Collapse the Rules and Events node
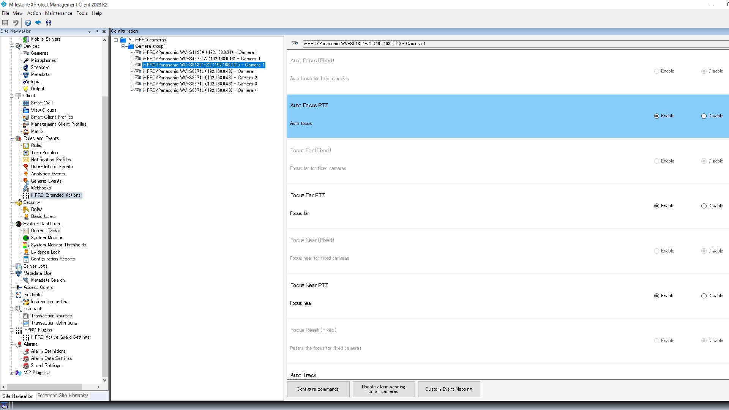The width and height of the screenshot is (729, 410). click(x=11, y=139)
